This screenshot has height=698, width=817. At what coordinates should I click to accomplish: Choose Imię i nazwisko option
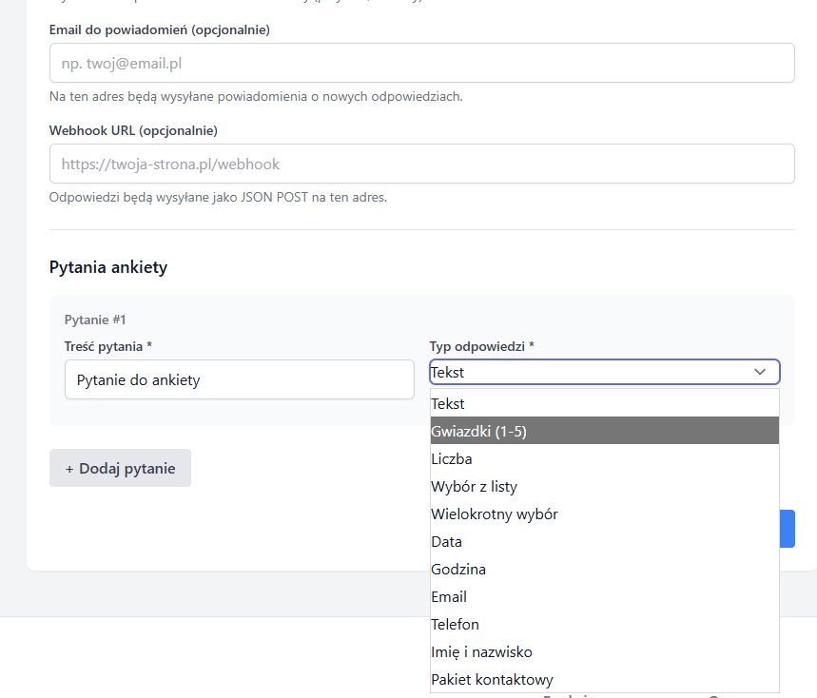point(604,652)
